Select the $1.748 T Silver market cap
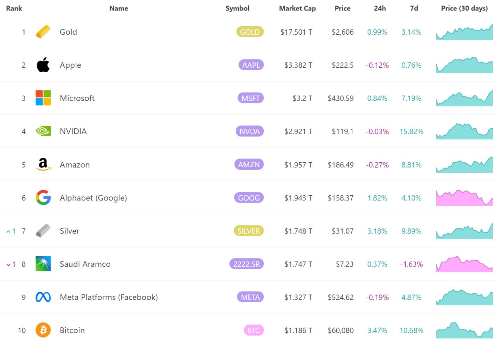Screen dimensions: 503x346 [x=298, y=231]
